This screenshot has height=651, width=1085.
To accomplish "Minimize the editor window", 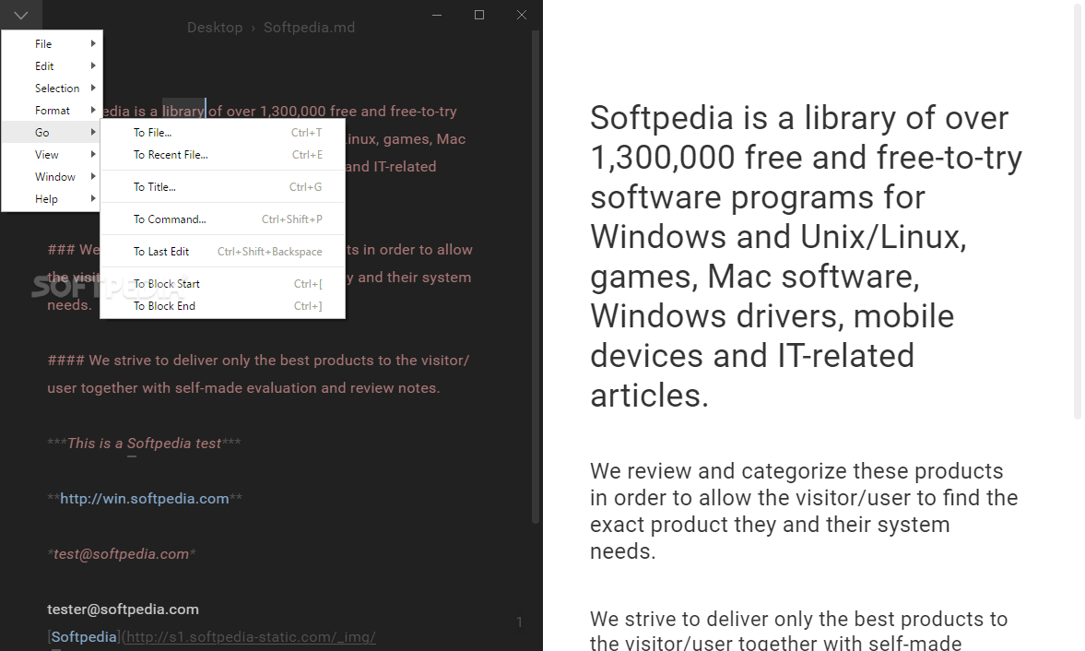I will click(x=437, y=15).
